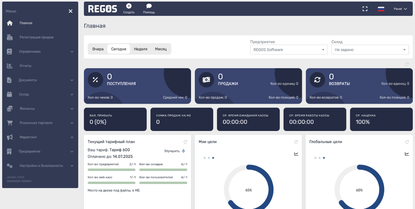Select the Вчера period toggle
The image size is (415, 209).
98,49
